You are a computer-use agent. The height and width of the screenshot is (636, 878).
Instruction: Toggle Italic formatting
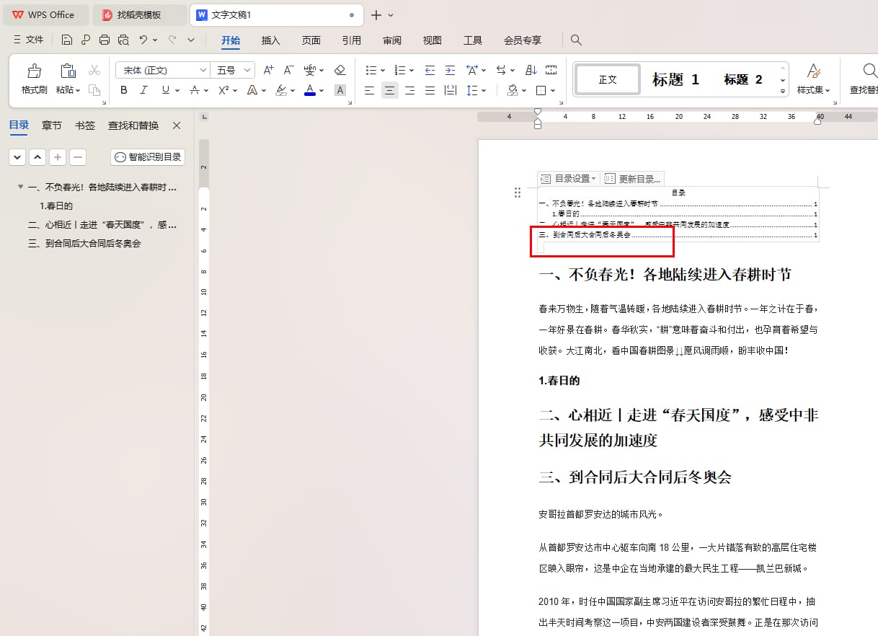click(x=143, y=90)
